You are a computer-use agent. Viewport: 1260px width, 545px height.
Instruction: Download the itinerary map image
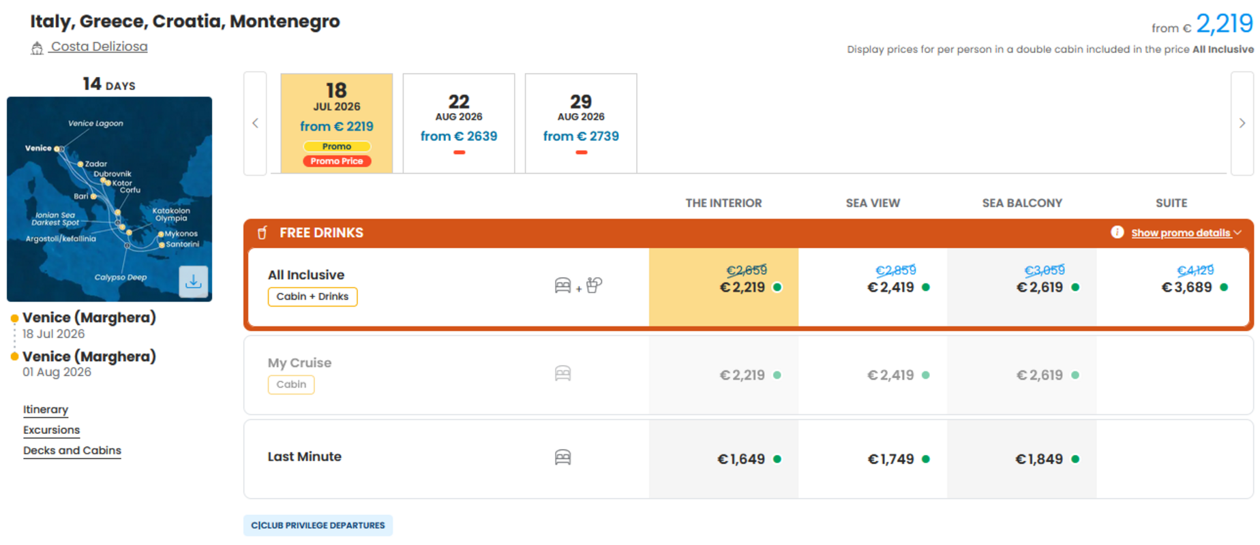pyautogui.click(x=194, y=281)
